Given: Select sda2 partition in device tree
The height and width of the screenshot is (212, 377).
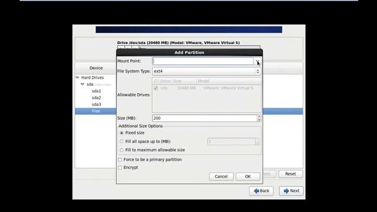Looking at the screenshot, I should point(97,98).
